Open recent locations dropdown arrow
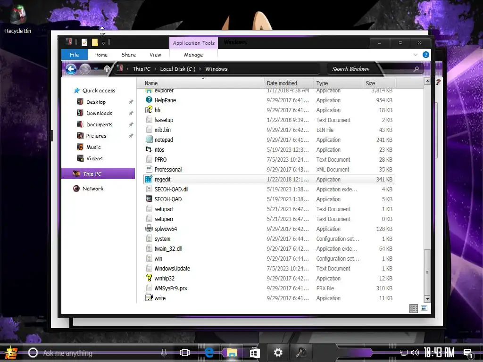This screenshot has width=483, height=362. (x=96, y=69)
